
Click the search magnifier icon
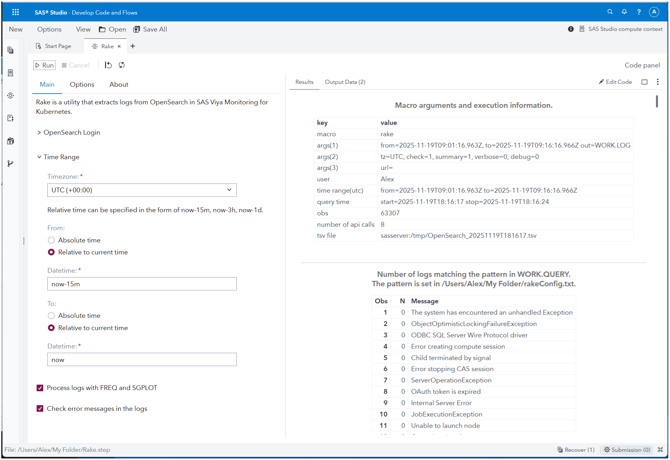coord(610,12)
